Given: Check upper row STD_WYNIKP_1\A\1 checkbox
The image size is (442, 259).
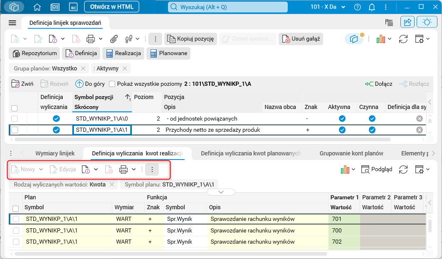Looking at the screenshot, I should pos(15,130).
